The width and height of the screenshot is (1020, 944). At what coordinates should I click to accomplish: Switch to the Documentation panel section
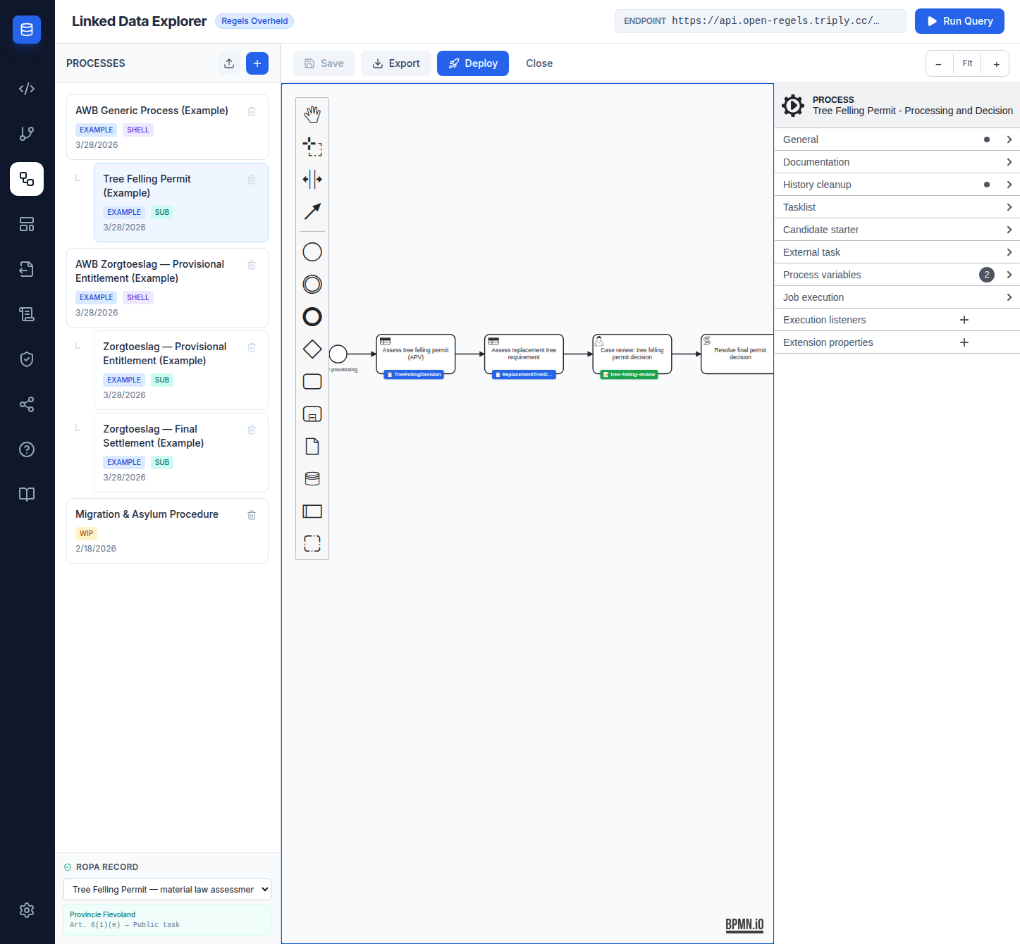coord(896,161)
